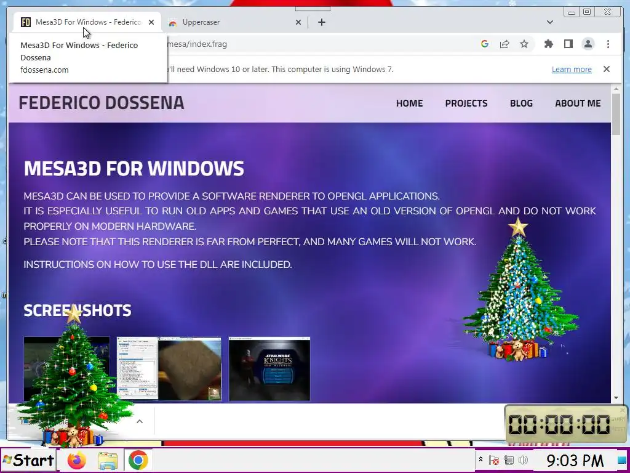Click the Google search icon in address bar

(485, 44)
